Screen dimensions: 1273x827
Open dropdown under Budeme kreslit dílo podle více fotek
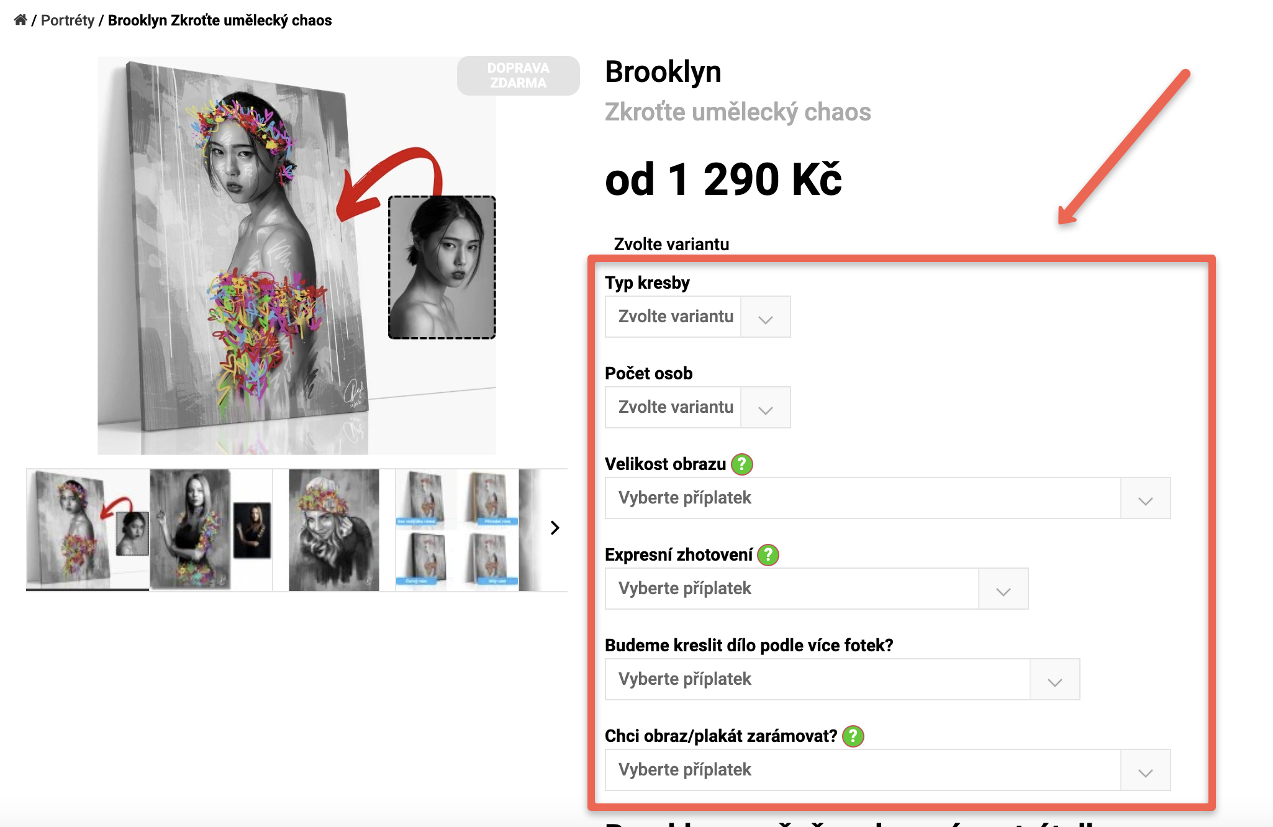(842, 679)
